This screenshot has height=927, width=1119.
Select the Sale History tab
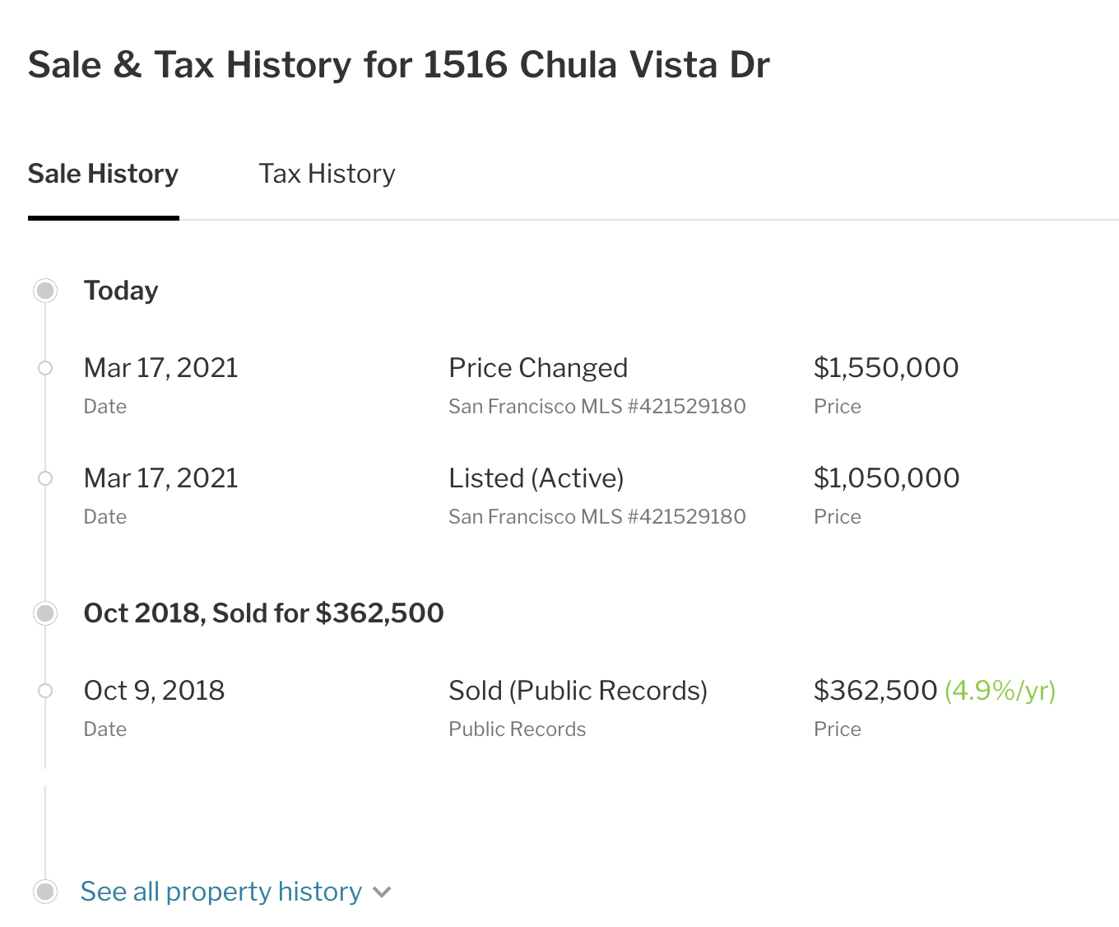[x=103, y=174]
